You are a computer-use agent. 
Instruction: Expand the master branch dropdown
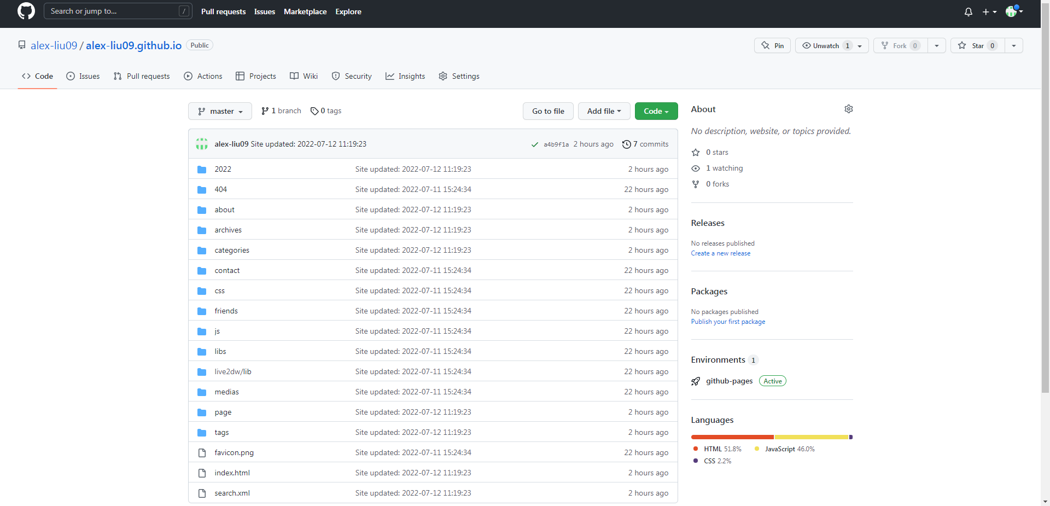(220, 111)
